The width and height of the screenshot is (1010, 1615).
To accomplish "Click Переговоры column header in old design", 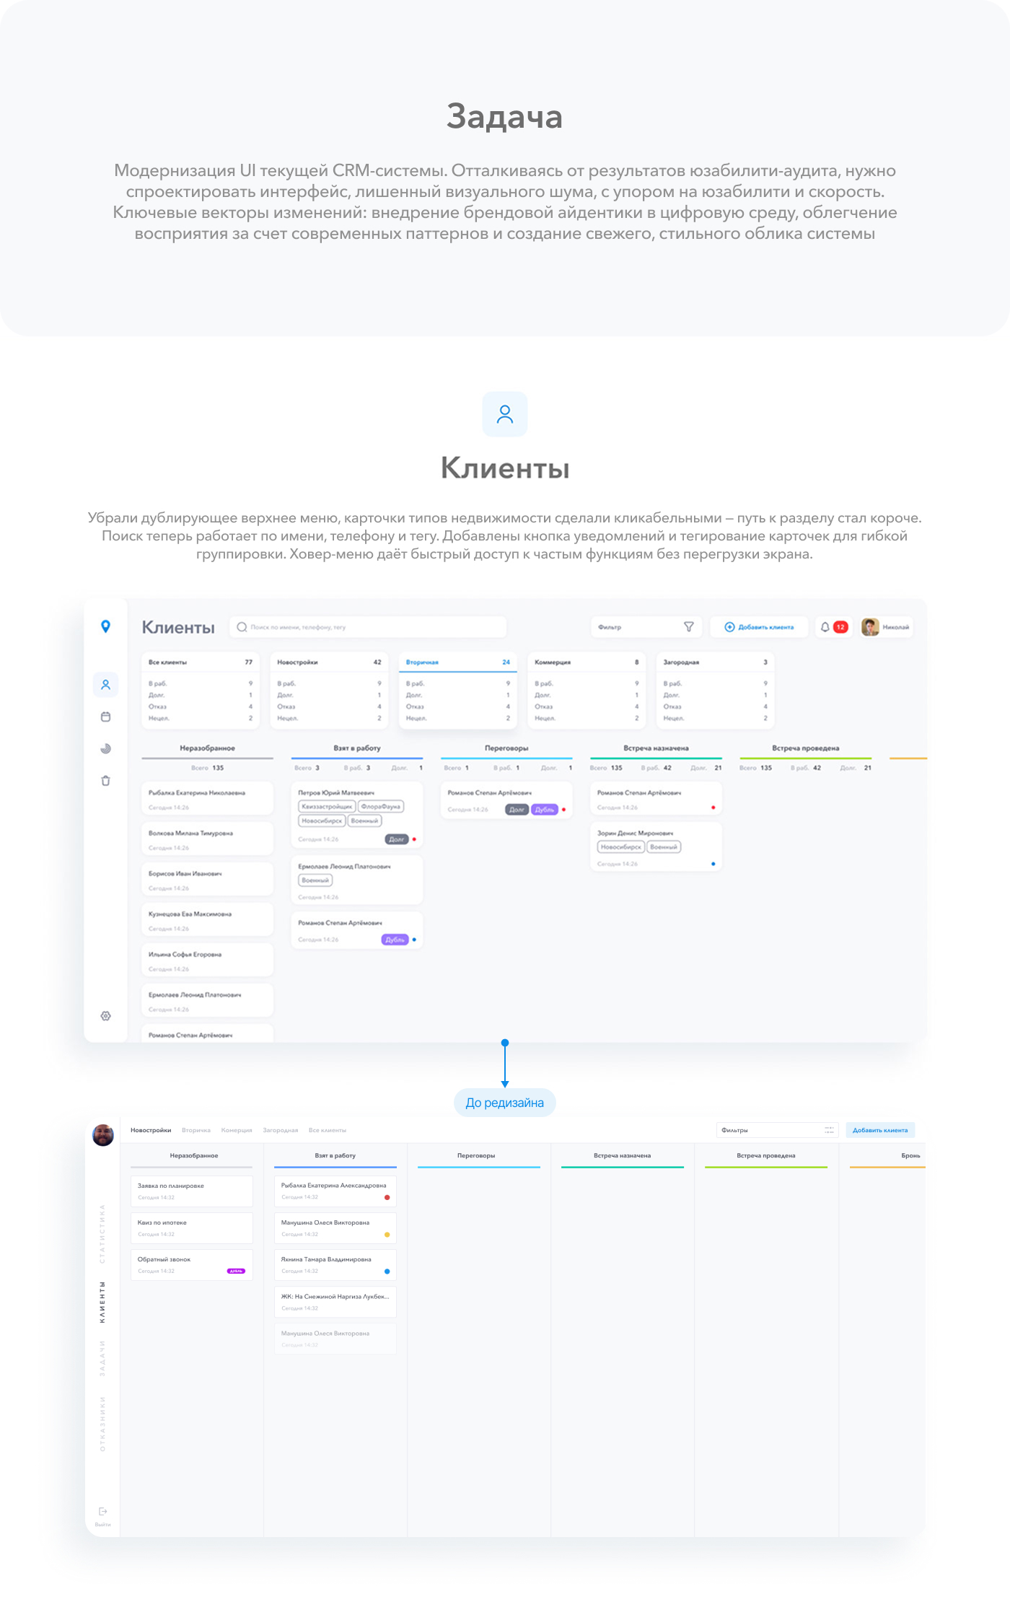I will pyautogui.click(x=476, y=1155).
